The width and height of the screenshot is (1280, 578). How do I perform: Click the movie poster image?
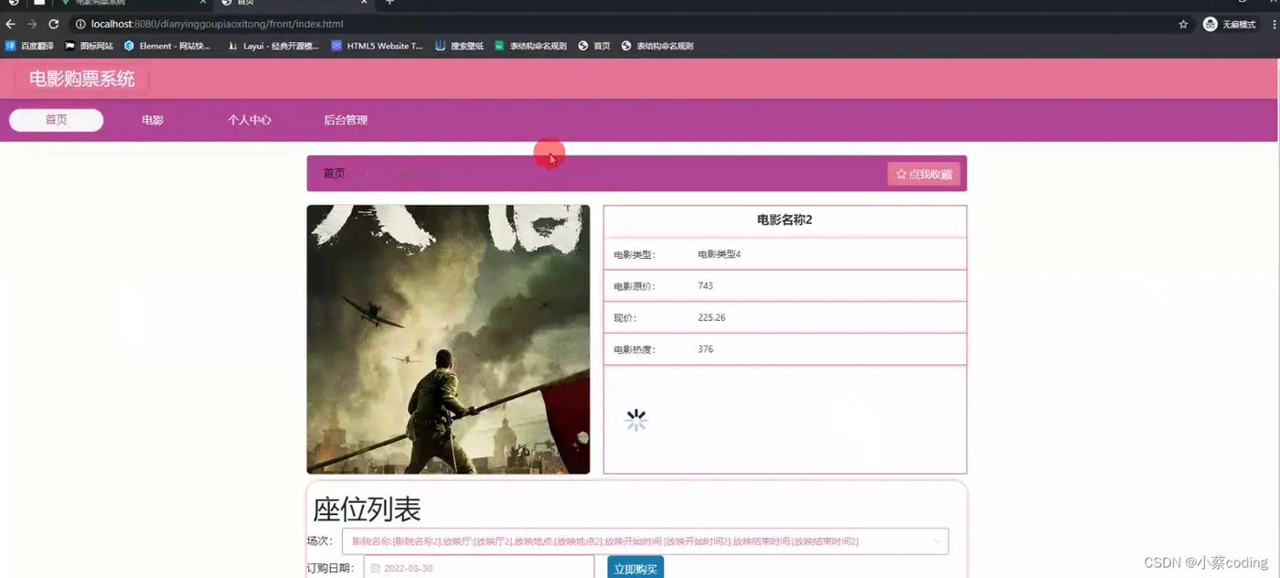pos(448,339)
